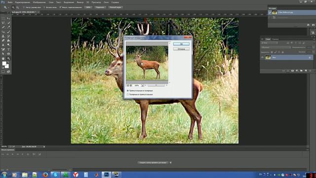The image size is (316, 178).
Task: Select the Pen tool
Action: point(3,49)
